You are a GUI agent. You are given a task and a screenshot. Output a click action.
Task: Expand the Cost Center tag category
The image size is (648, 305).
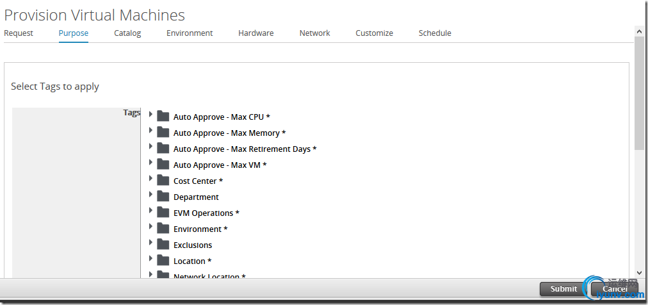pyautogui.click(x=150, y=178)
